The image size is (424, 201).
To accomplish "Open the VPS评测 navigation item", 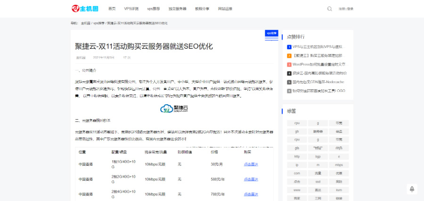I will (x=131, y=8).
